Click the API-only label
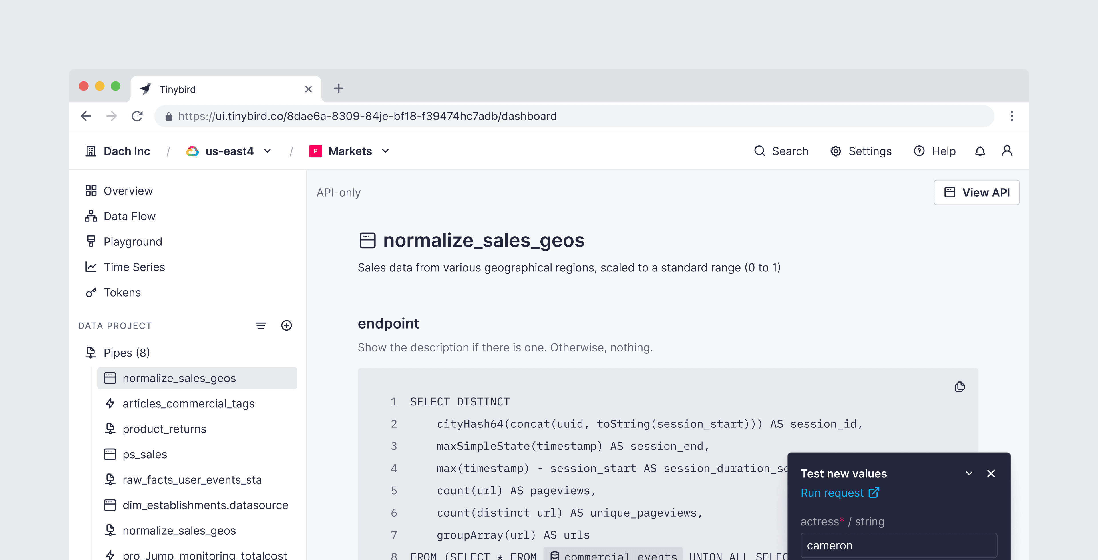This screenshot has height=560, width=1098. point(339,193)
